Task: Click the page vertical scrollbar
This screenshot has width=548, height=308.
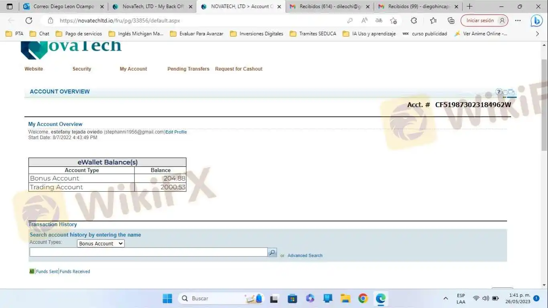Action: pos(544,105)
